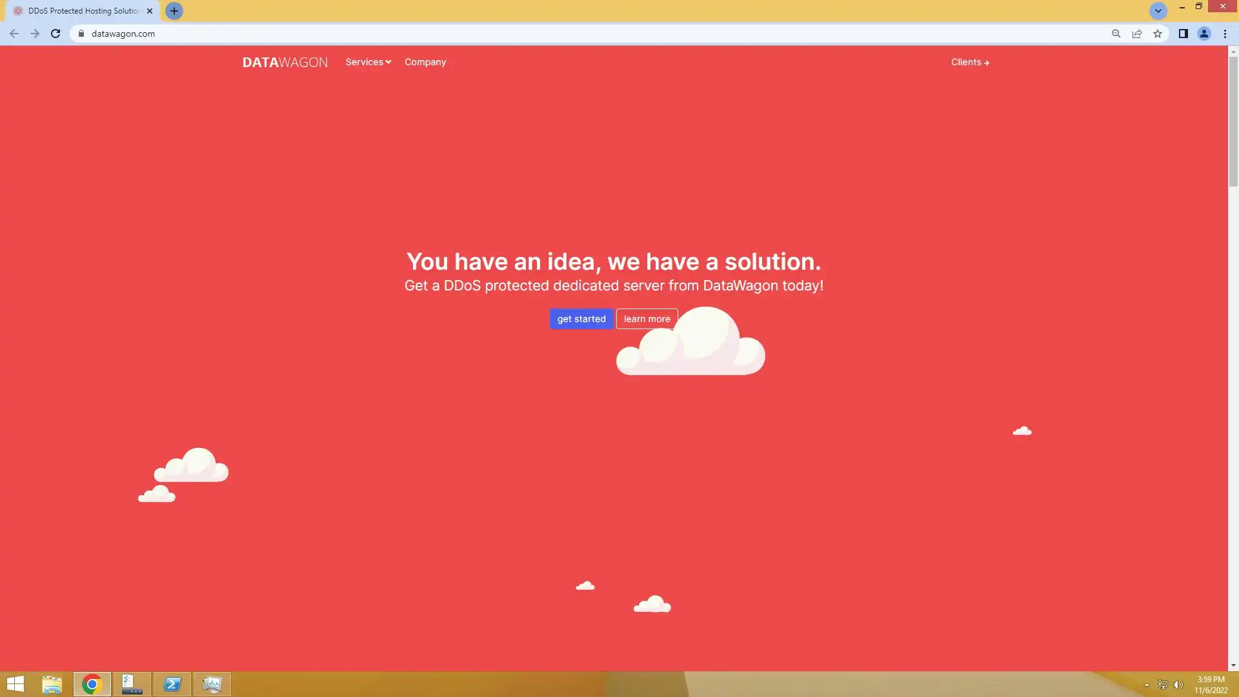Open the Chrome profile avatar icon
Image resolution: width=1239 pixels, height=697 pixels.
tap(1204, 34)
